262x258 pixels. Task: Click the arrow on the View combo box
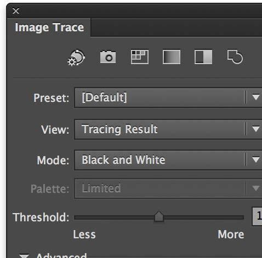[x=255, y=129]
